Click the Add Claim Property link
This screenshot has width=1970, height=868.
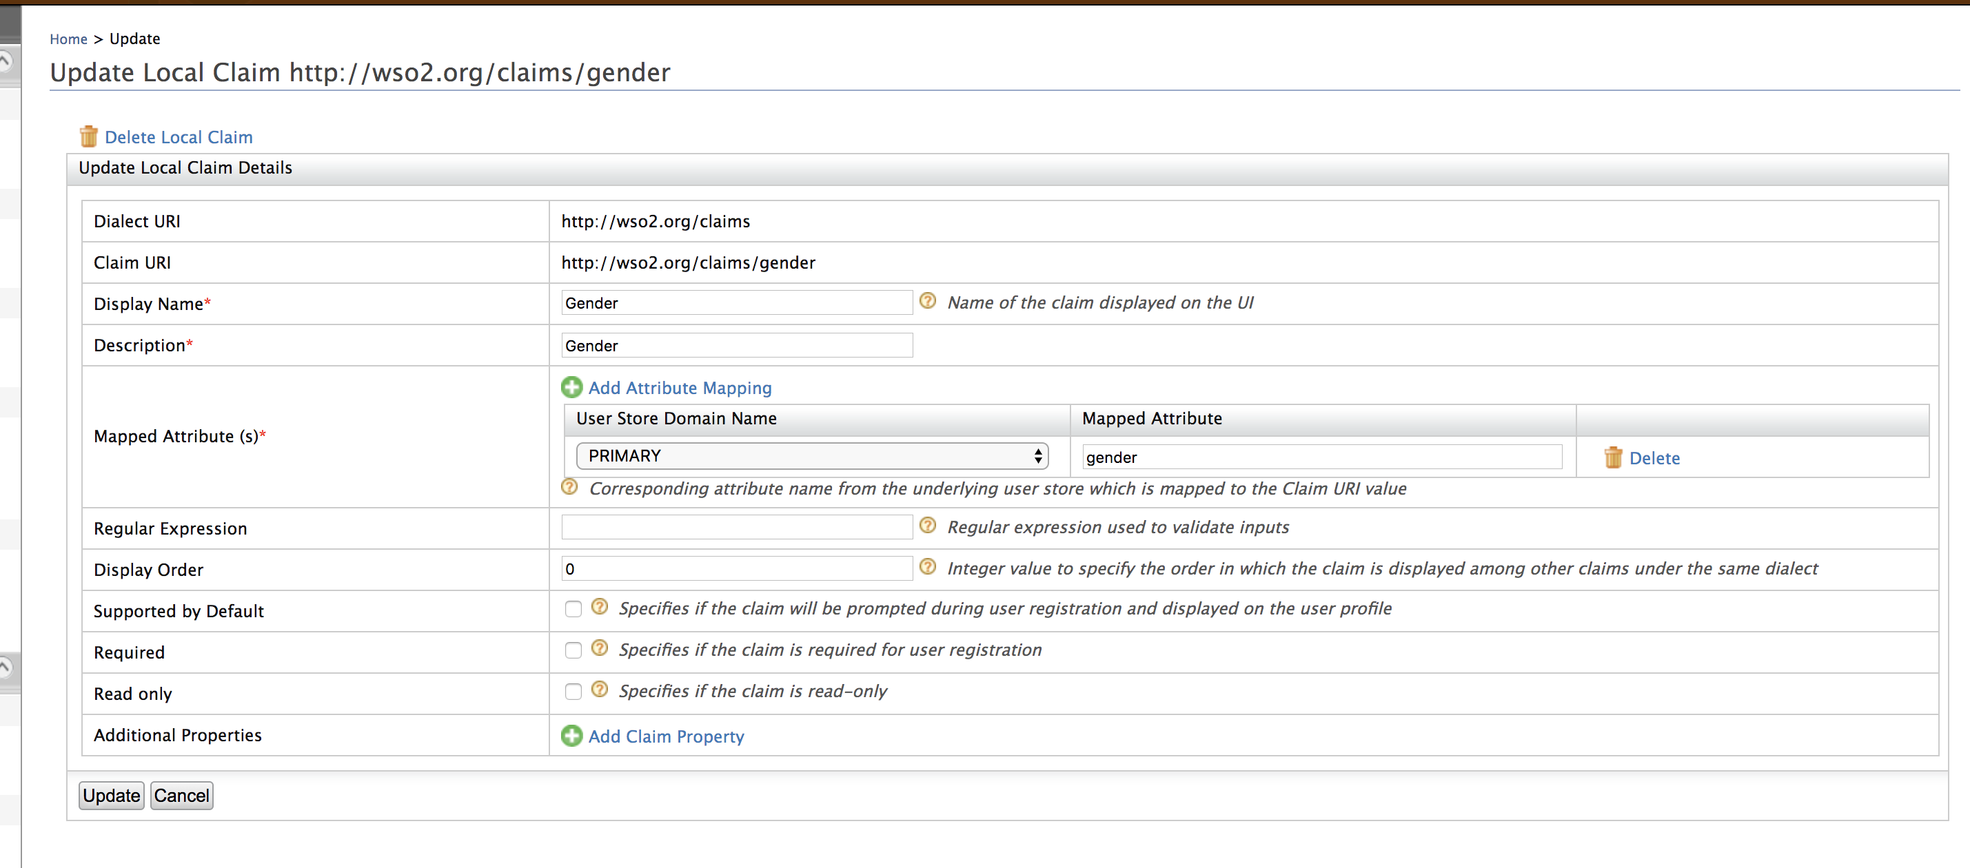(666, 736)
